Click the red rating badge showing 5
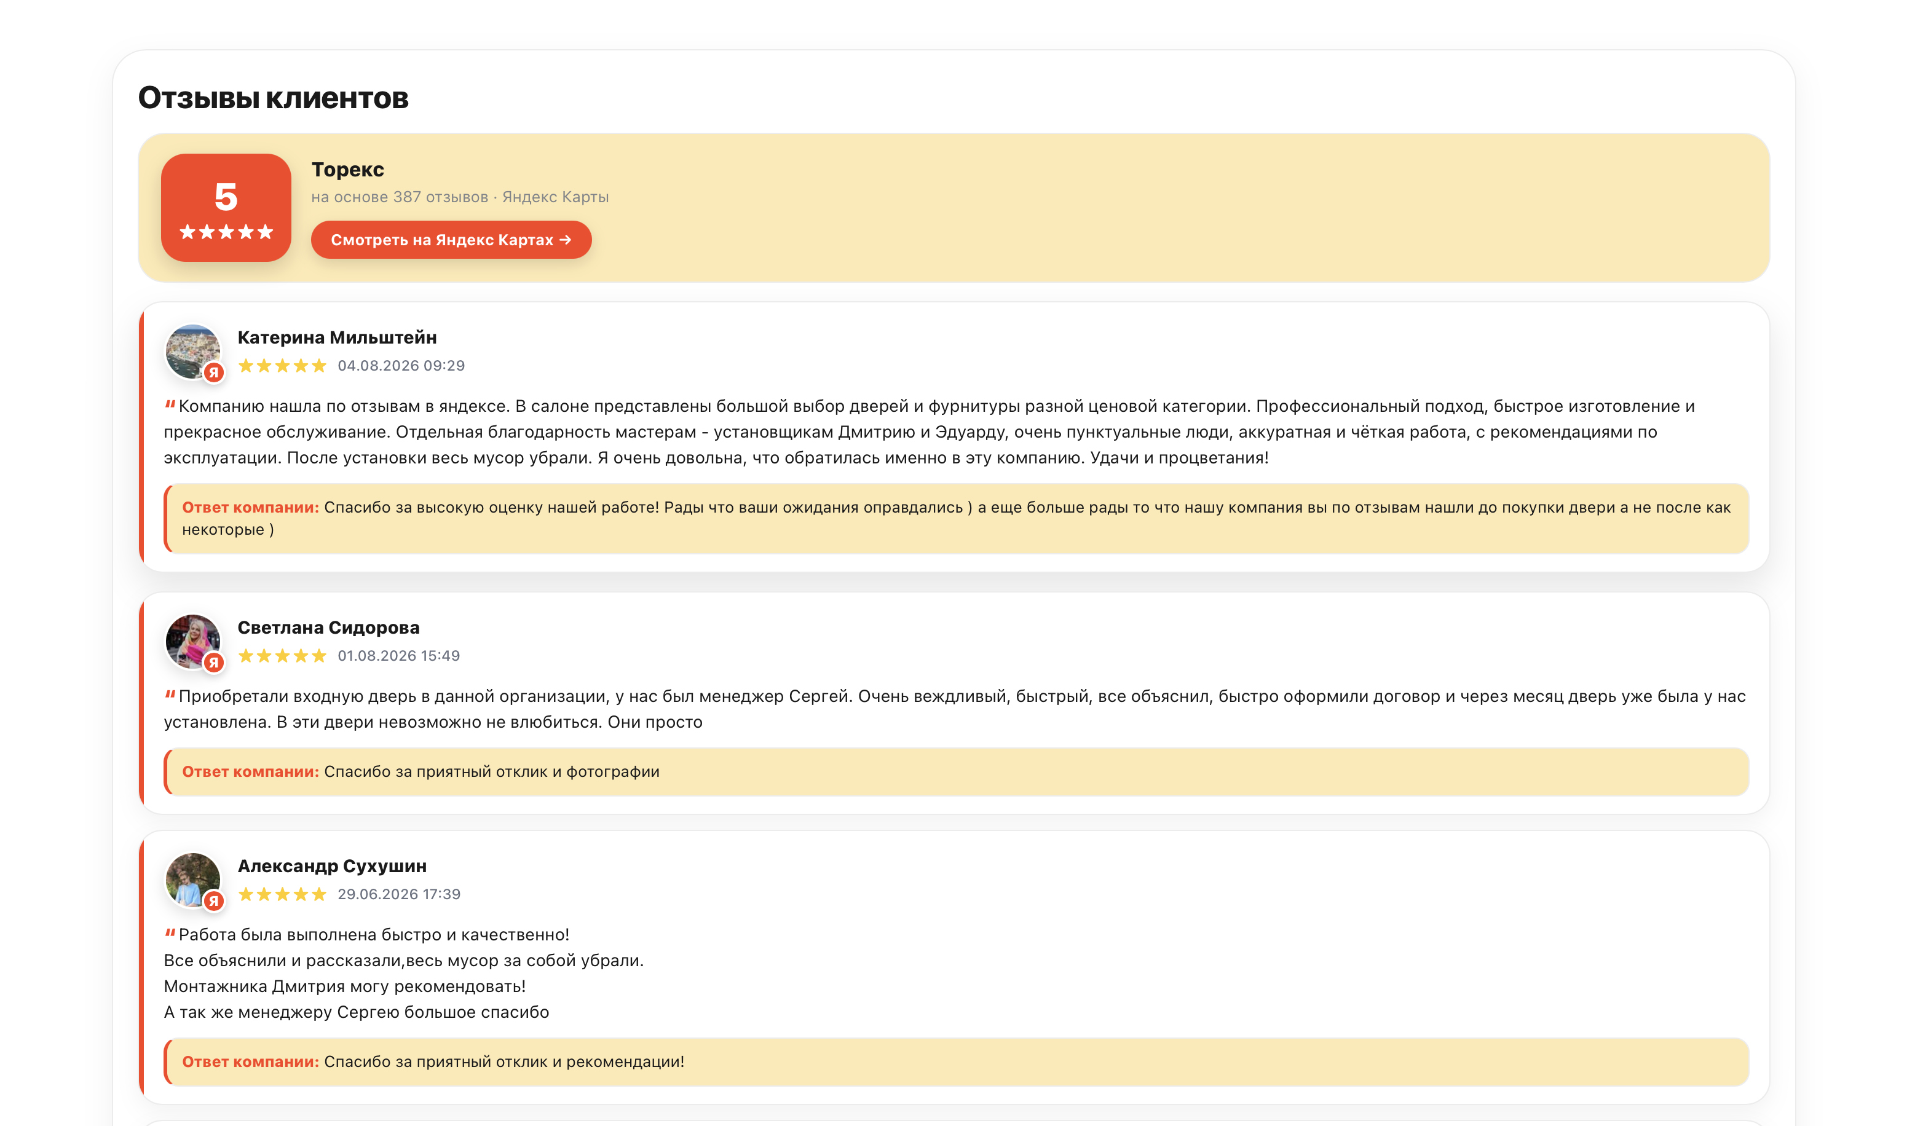Image resolution: width=1923 pixels, height=1126 pixels. click(x=226, y=208)
